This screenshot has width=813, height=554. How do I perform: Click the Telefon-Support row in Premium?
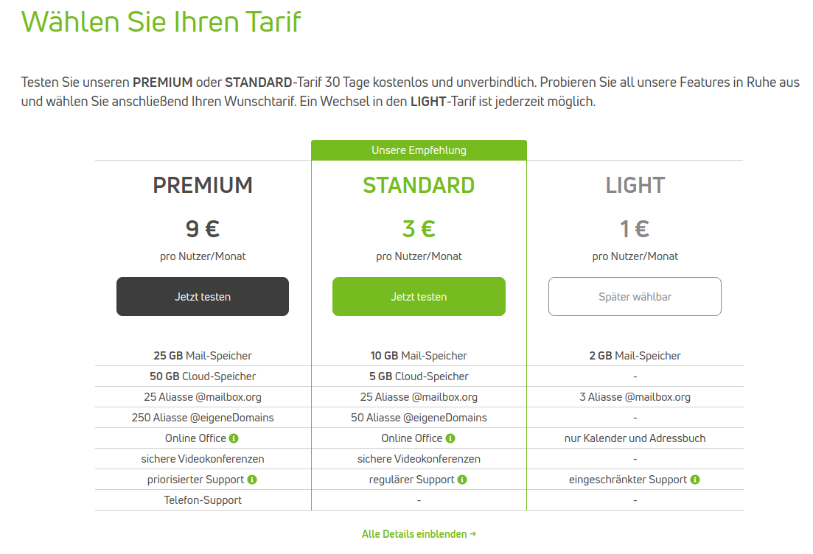[x=203, y=500]
